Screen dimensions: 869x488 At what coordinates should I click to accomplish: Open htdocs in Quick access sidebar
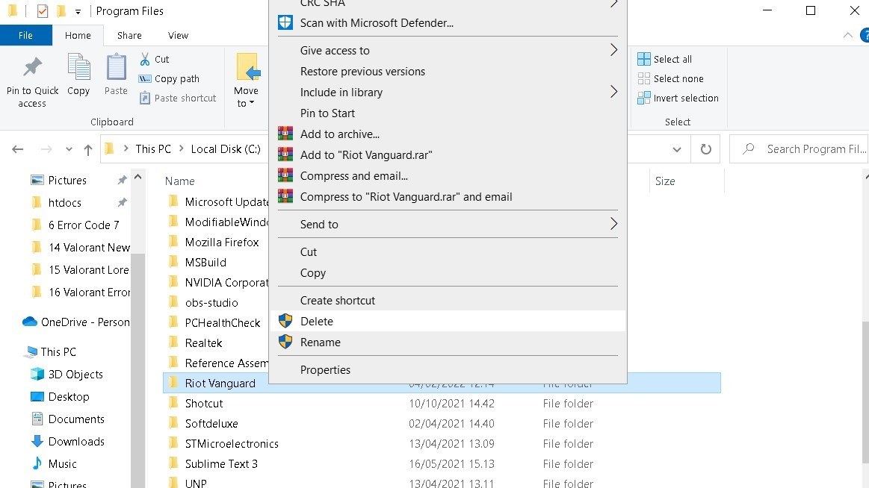(x=65, y=202)
